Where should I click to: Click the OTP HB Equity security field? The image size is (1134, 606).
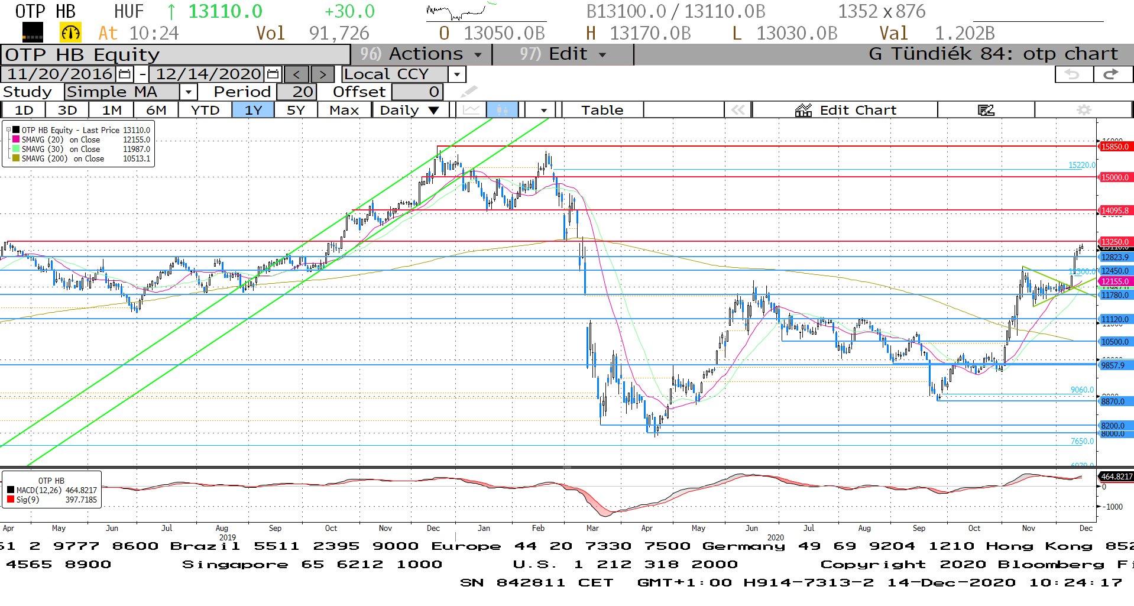click(176, 54)
